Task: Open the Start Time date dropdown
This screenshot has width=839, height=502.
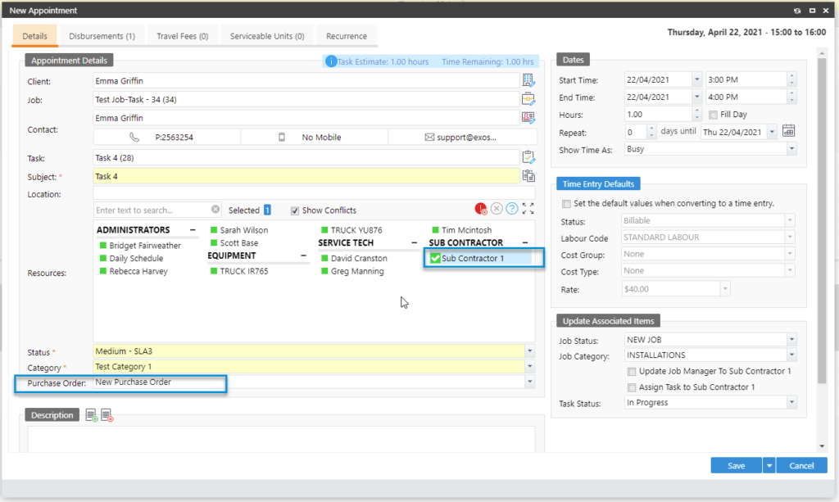Action: coord(696,79)
